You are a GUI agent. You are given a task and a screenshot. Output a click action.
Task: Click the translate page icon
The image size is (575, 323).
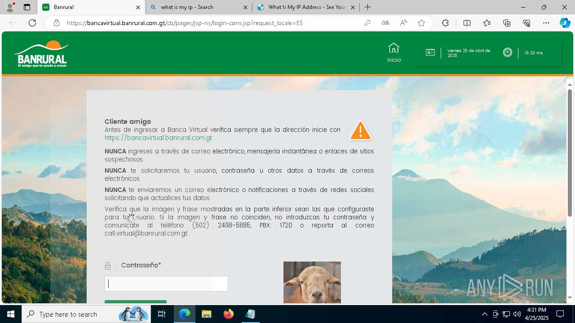pyautogui.click(x=385, y=23)
